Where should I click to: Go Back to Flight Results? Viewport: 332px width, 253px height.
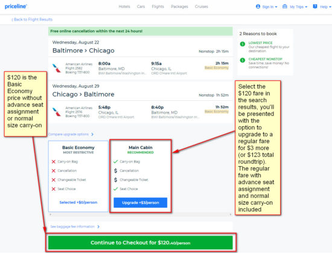[x=32, y=19]
